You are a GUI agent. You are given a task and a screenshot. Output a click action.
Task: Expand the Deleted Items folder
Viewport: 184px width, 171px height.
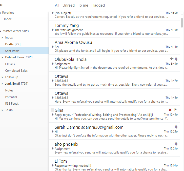click(2, 58)
